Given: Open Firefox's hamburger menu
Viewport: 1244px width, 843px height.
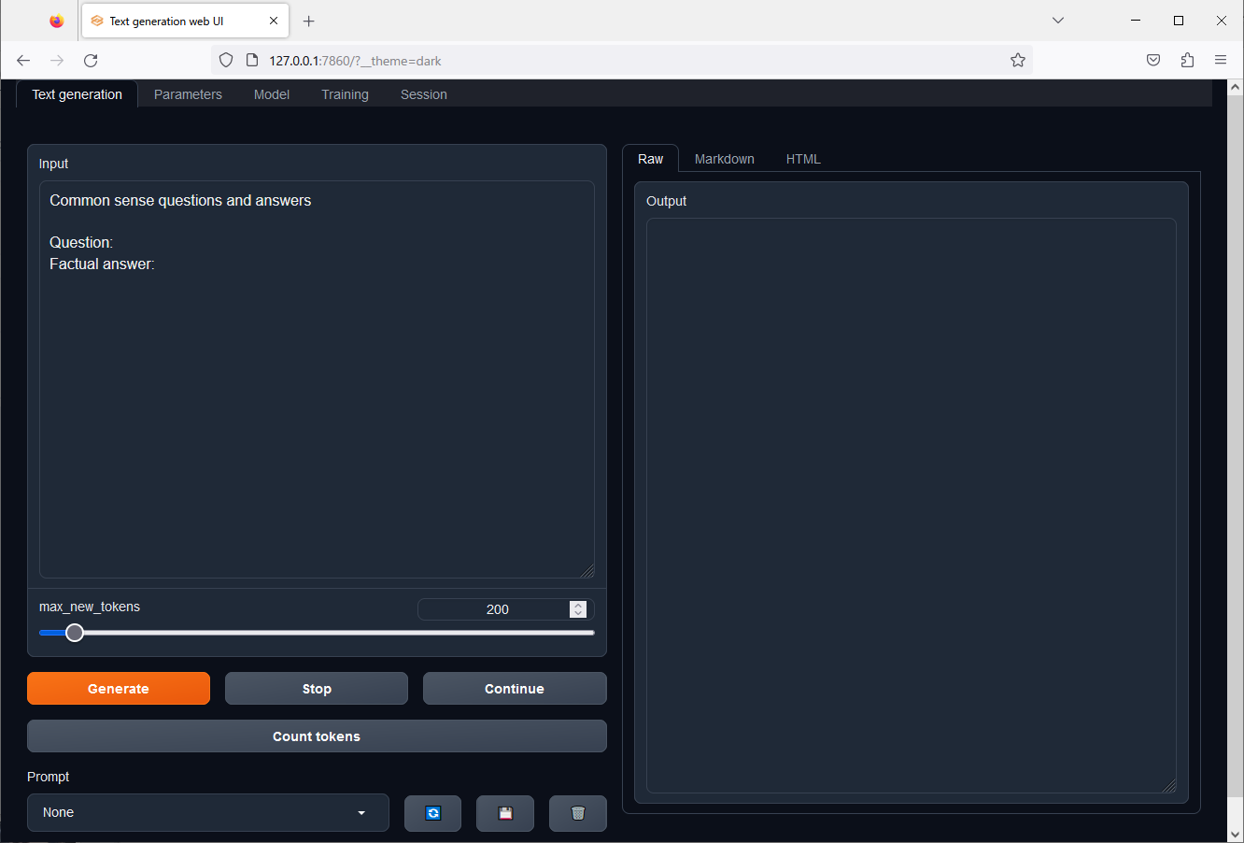Looking at the screenshot, I should click(1221, 60).
